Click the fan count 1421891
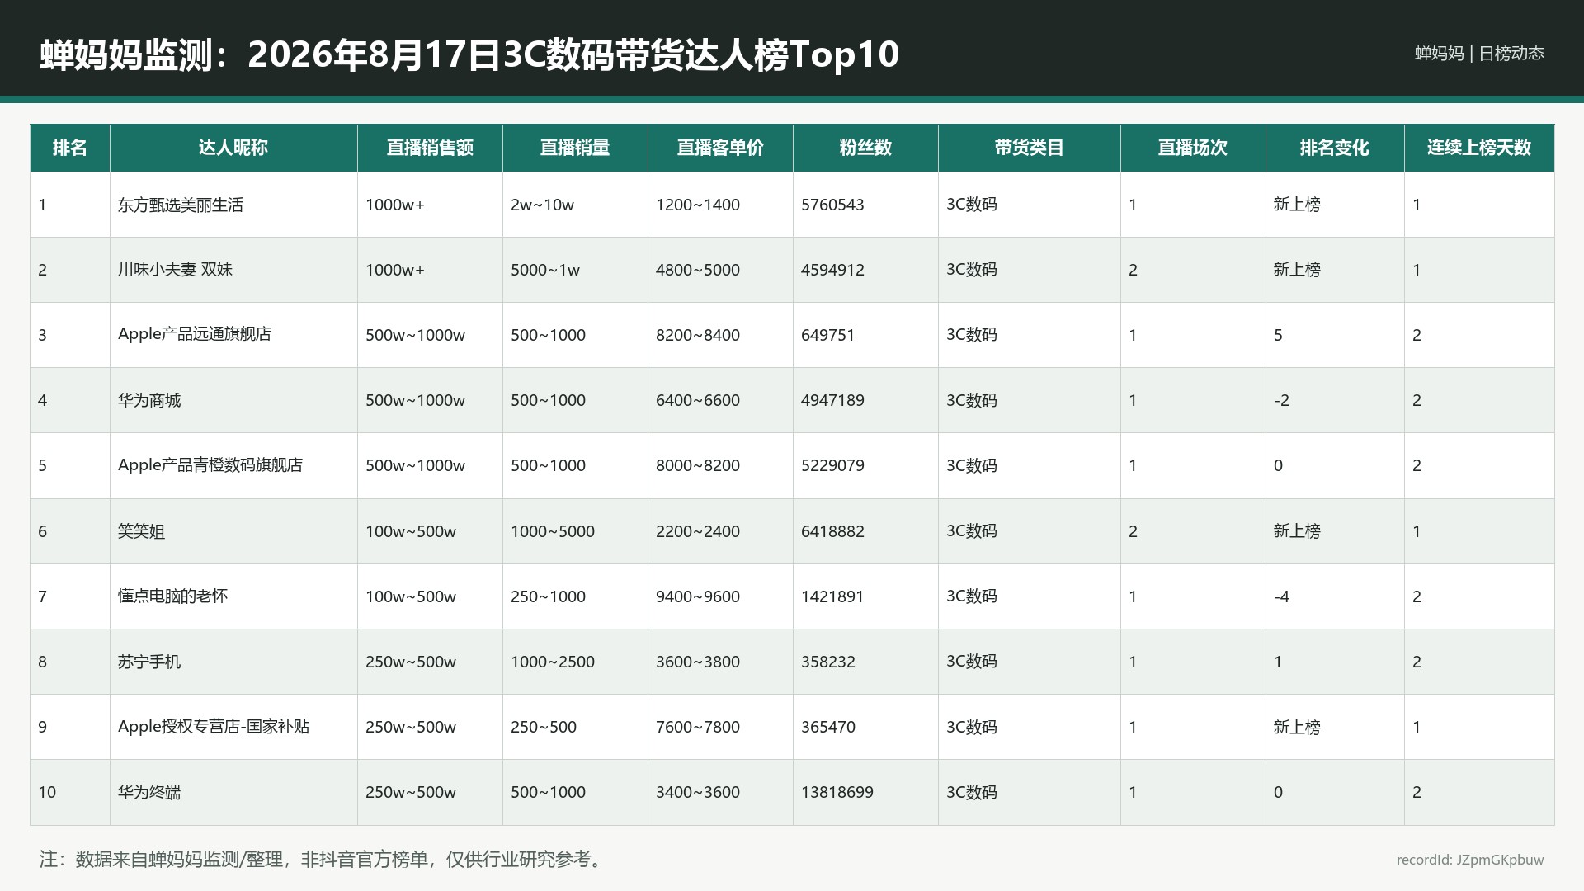Viewport: 1584px width, 891px height. pos(832,596)
